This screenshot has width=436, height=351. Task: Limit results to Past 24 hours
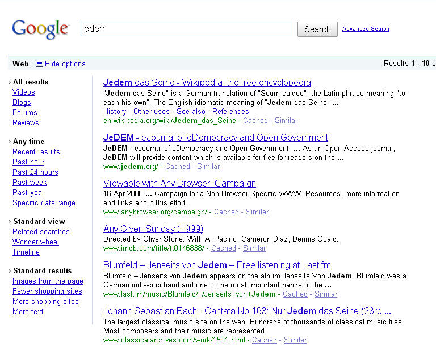35,172
